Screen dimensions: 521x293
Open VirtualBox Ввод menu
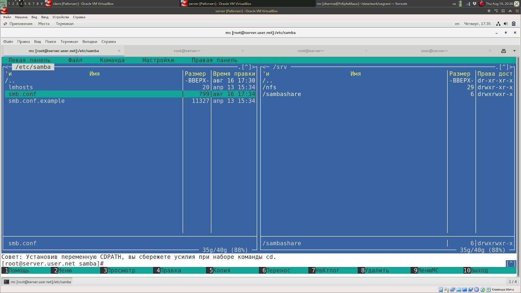[x=45, y=17]
